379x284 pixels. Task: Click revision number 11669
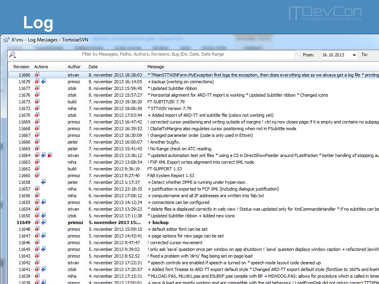pyautogui.click(x=24, y=122)
